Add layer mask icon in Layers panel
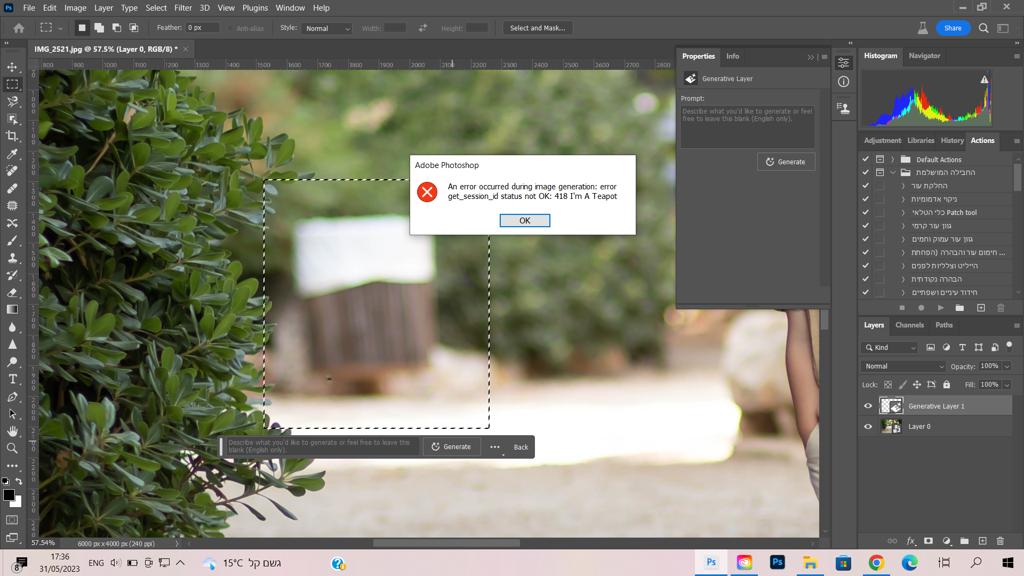Screen dimensions: 1024x576 [x=928, y=541]
